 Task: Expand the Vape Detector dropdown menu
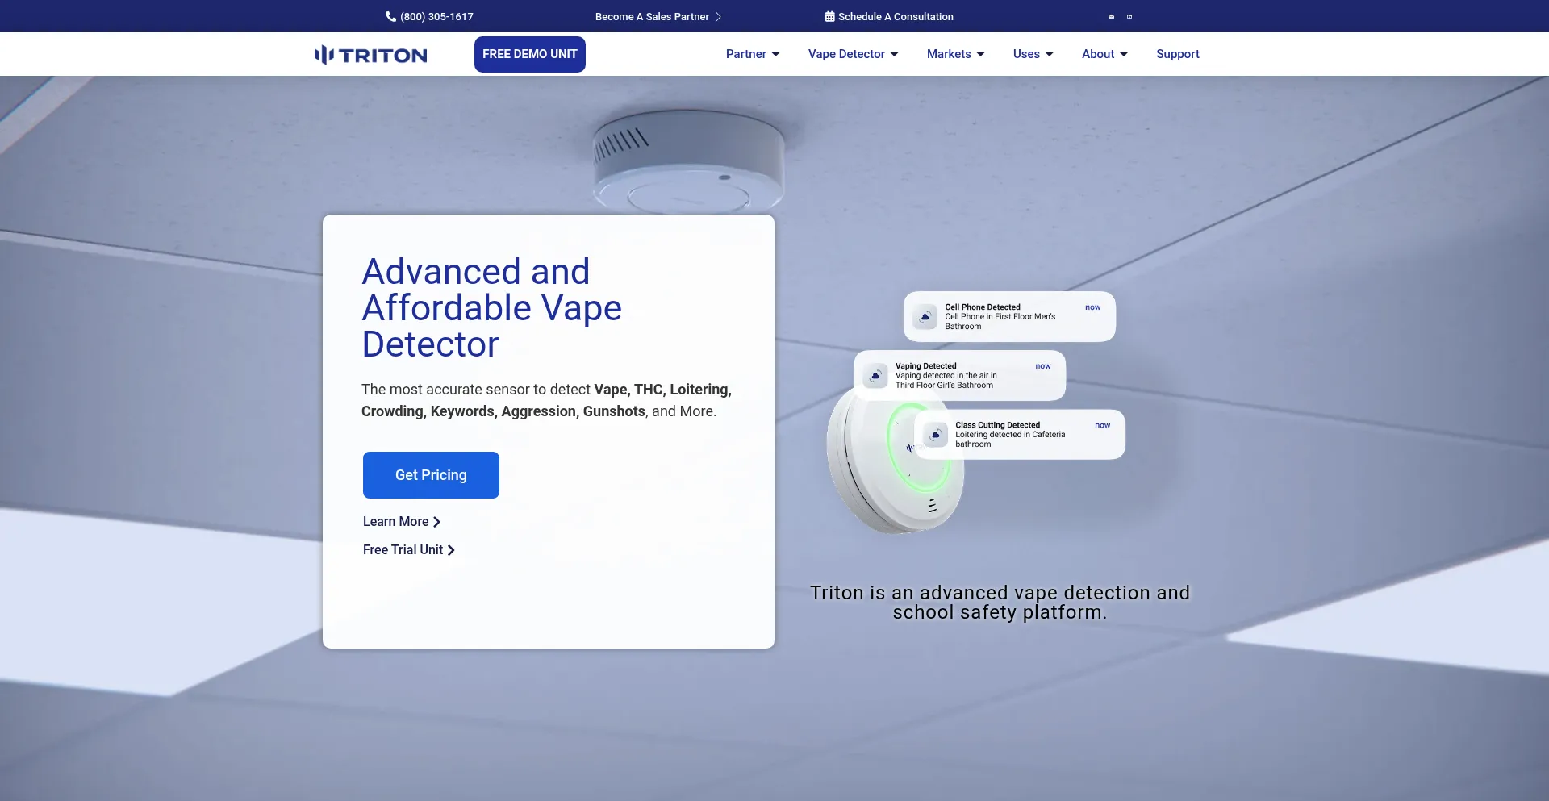853,54
